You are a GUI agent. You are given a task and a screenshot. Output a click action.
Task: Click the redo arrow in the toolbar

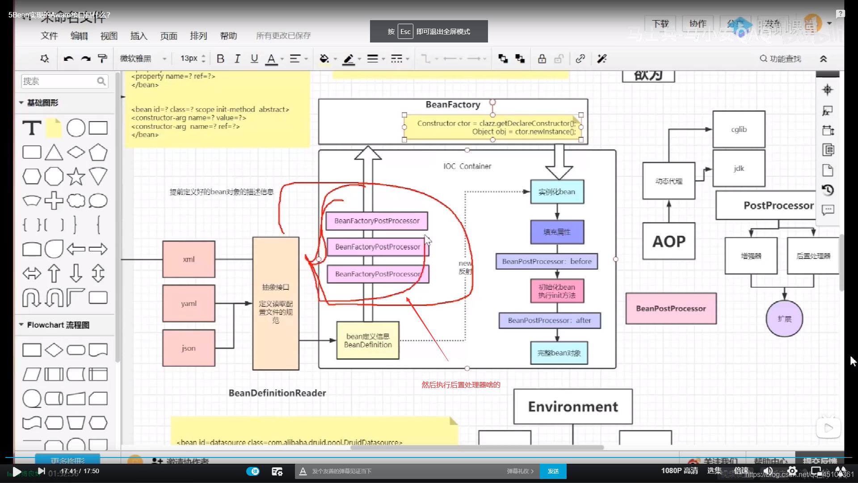[x=86, y=59]
